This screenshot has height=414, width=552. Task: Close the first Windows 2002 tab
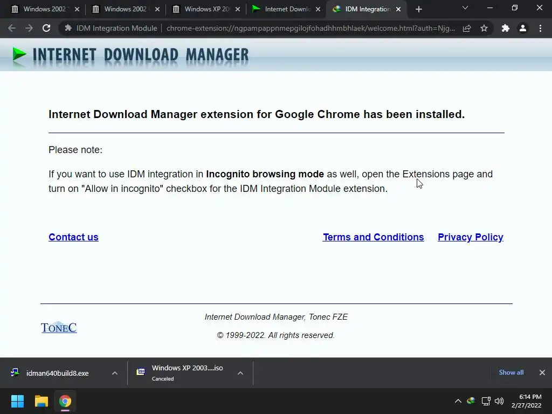tap(77, 10)
